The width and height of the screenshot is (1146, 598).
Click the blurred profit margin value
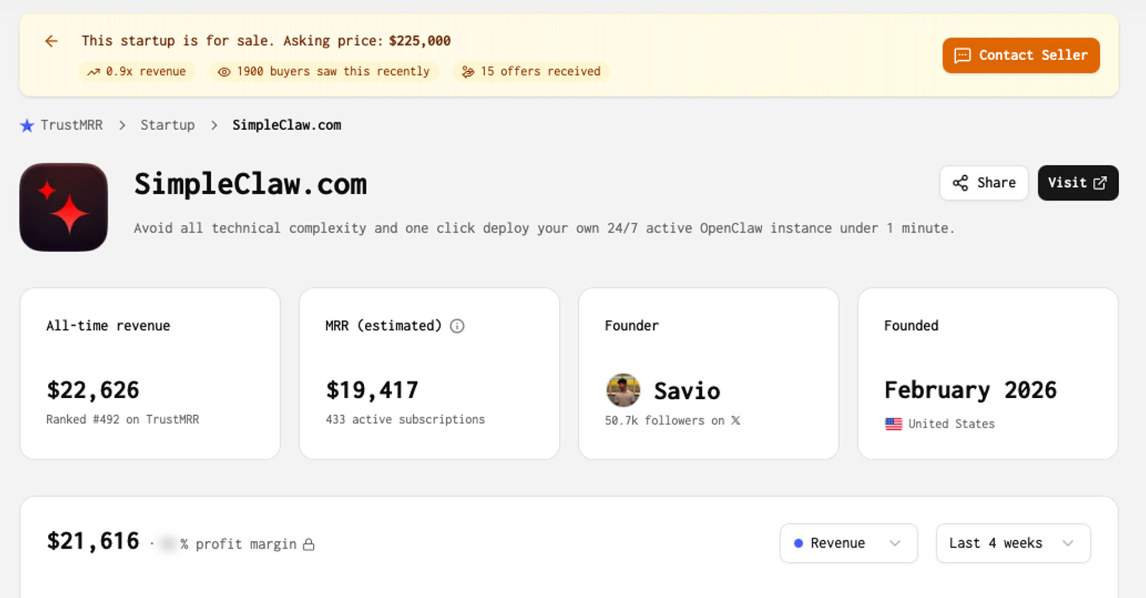click(x=168, y=544)
